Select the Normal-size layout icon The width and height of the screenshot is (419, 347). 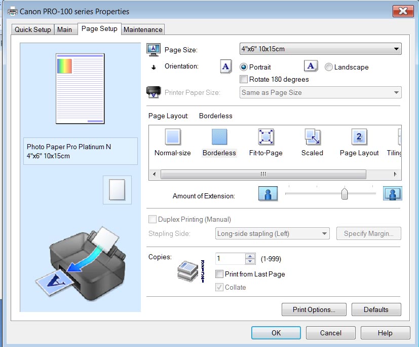pos(173,137)
